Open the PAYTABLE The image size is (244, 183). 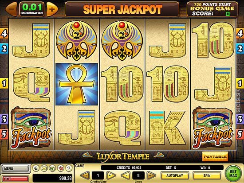click(215, 157)
